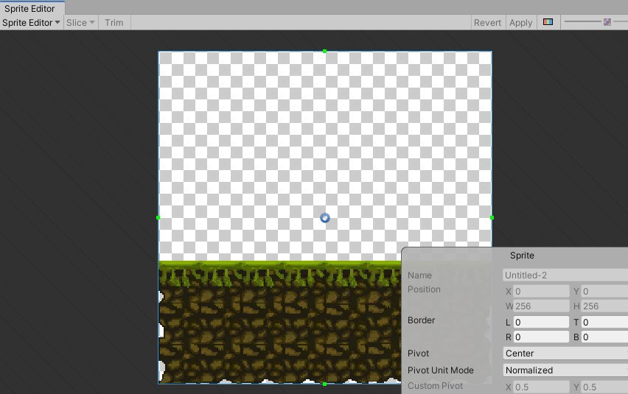The image size is (628, 394).
Task: Click the Pivot label
Action: click(x=418, y=353)
